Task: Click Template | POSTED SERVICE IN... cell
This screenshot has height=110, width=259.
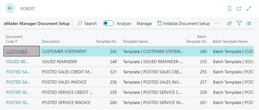Action: (x=153, y=102)
